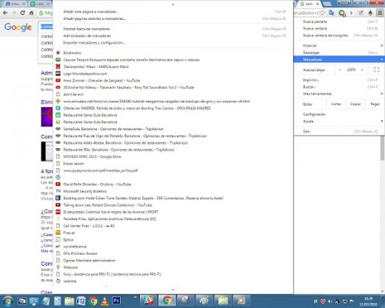Open the Historial submenu
This screenshot has height=308, width=385.
[x=339, y=45]
